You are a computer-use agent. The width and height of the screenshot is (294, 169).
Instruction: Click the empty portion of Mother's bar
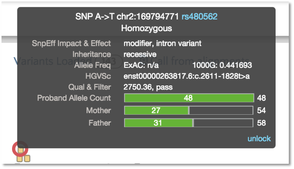(221, 110)
